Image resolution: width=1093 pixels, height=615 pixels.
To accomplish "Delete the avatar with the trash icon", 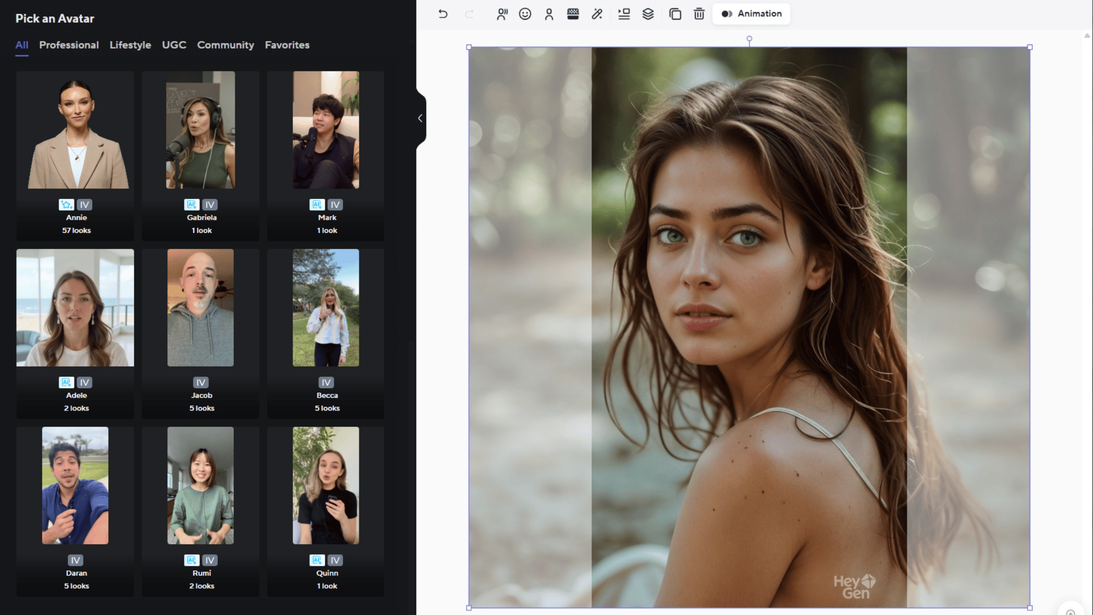I will click(699, 14).
